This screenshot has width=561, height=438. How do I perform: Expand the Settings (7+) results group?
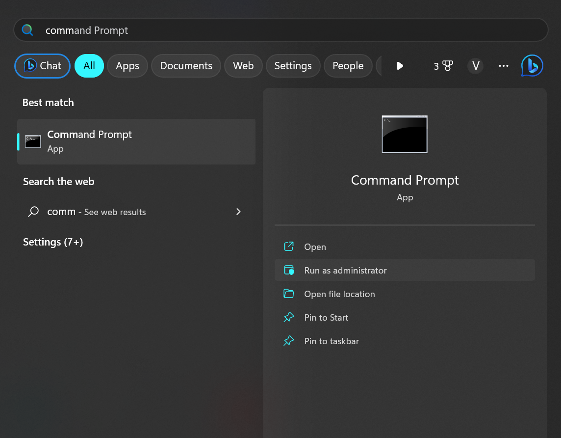[x=53, y=242]
